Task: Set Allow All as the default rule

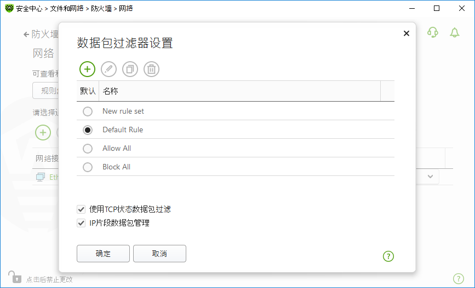Action: (x=88, y=149)
